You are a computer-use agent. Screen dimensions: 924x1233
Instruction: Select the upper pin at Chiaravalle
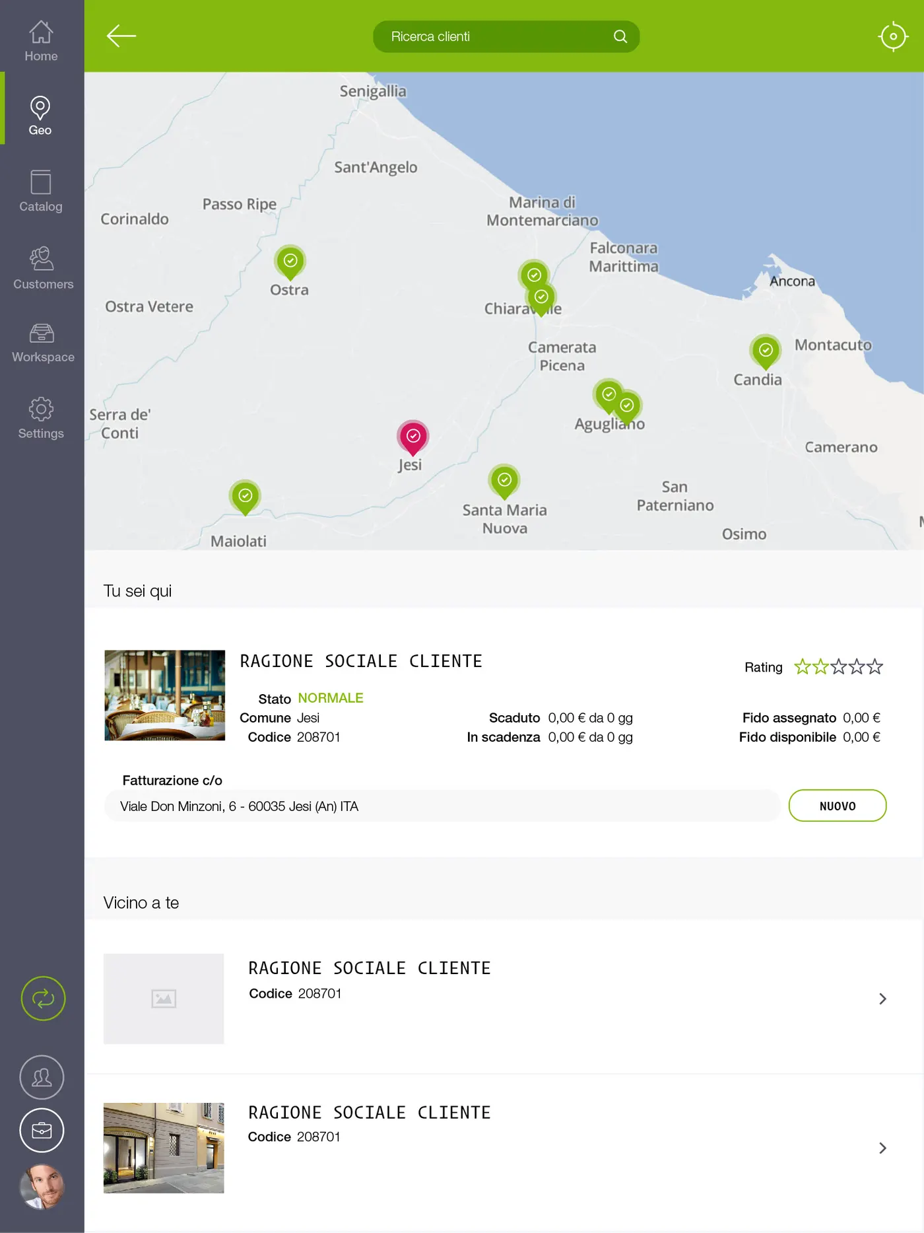pos(534,273)
